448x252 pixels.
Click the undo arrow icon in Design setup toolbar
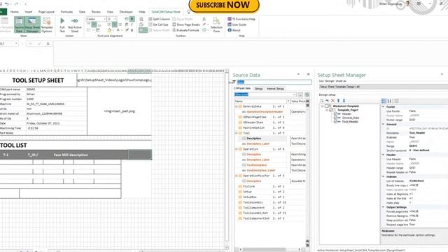(328, 101)
